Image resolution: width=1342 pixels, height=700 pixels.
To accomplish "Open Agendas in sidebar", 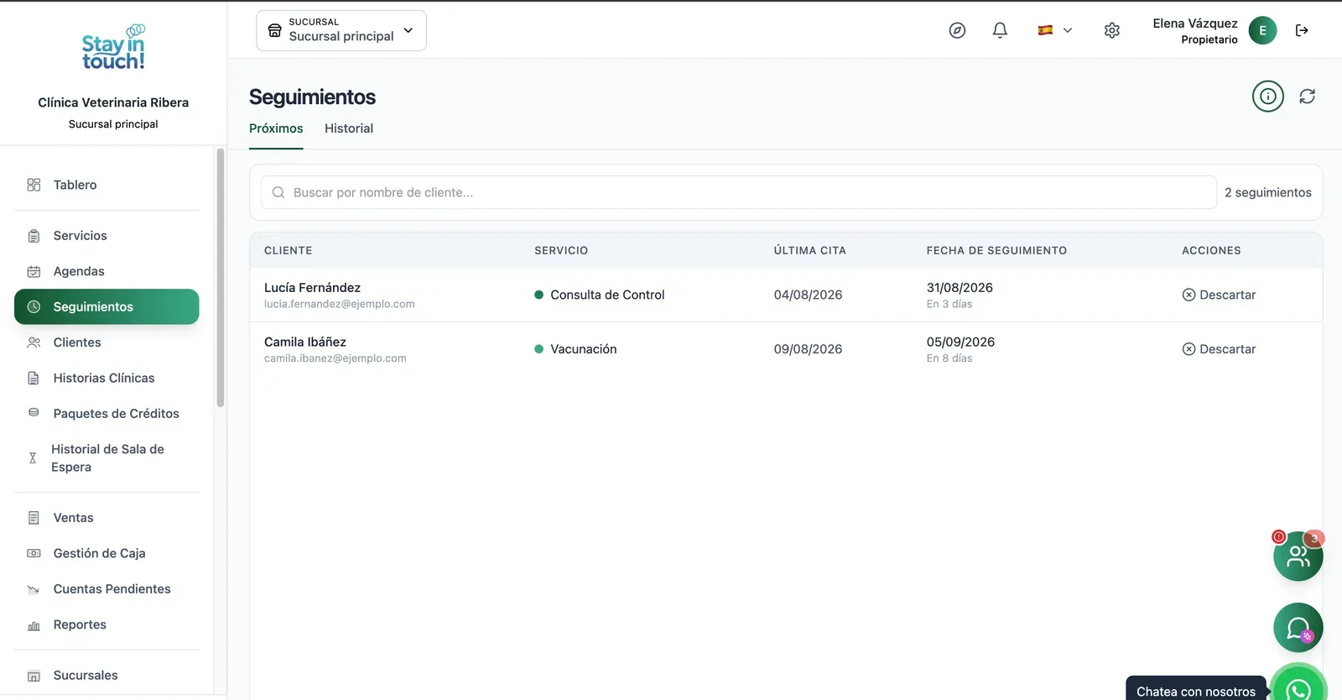I will (x=107, y=271).
